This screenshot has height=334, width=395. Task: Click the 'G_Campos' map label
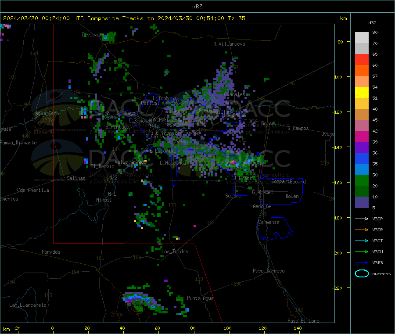click(298, 128)
